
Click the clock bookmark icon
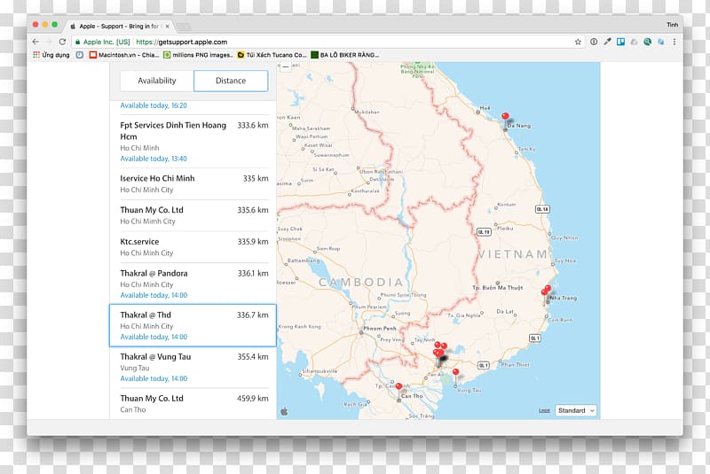point(80,55)
